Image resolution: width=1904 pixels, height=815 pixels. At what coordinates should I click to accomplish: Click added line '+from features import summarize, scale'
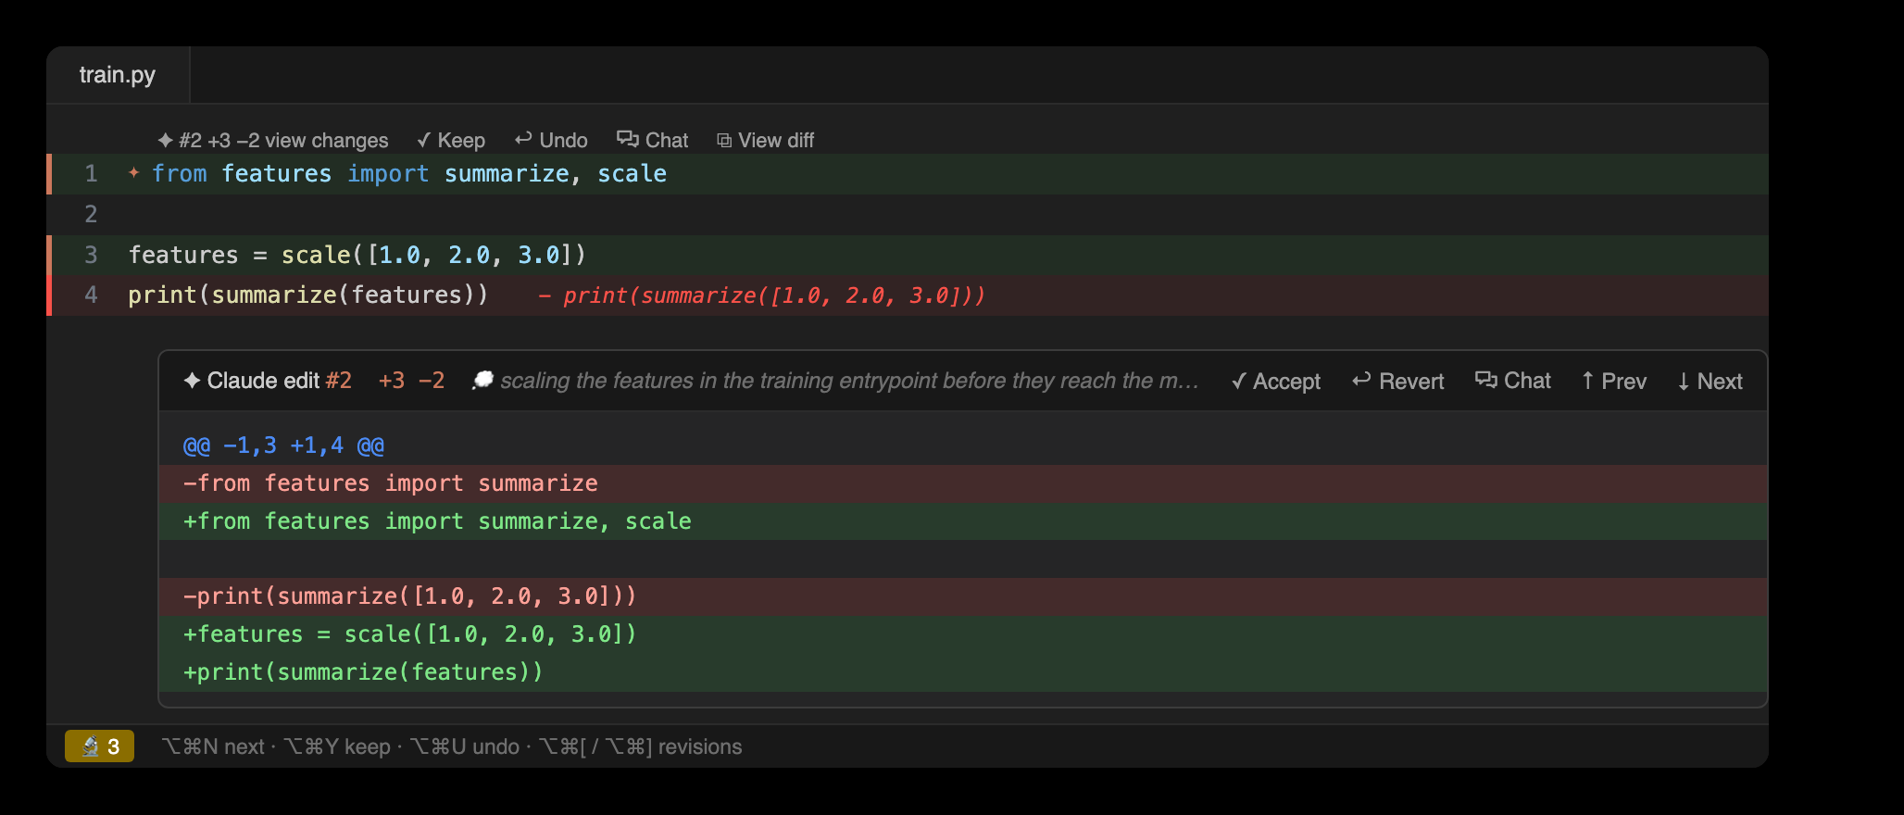963,521
